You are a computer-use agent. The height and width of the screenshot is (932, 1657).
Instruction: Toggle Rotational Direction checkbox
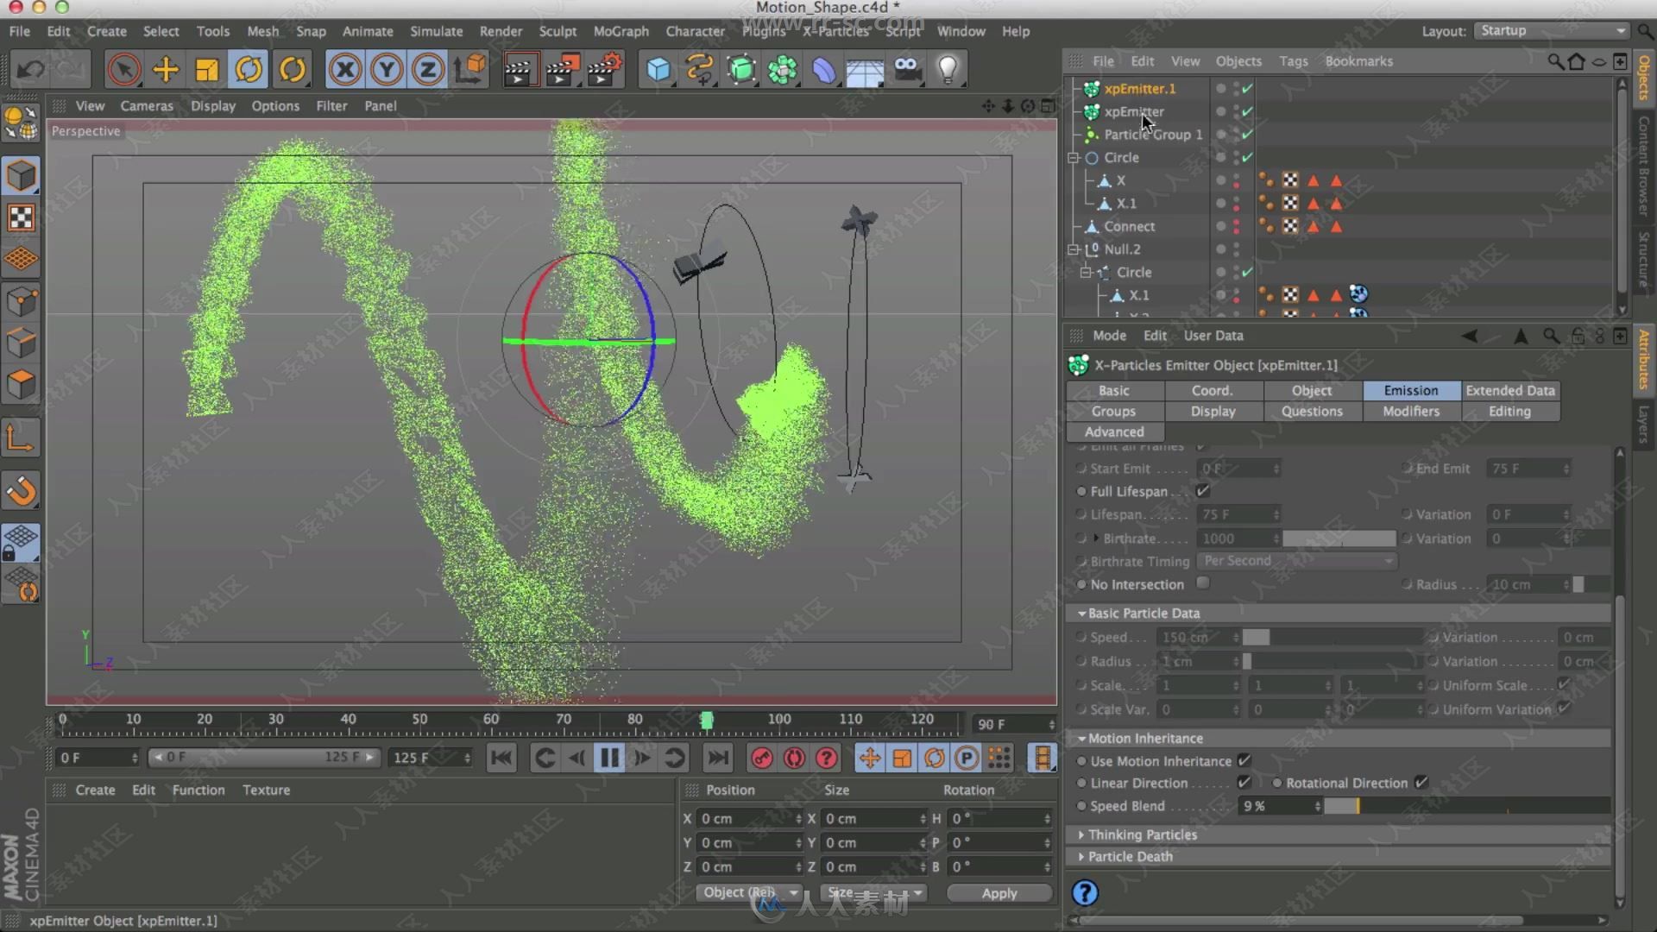pyautogui.click(x=1421, y=783)
